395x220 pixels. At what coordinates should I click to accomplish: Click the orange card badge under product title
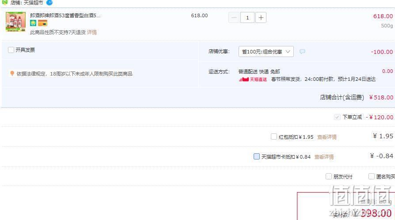pyautogui.click(x=42, y=23)
